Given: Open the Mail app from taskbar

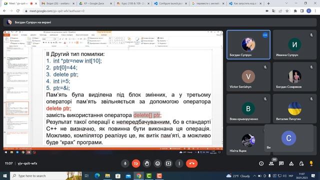Looking at the screenshot, I should click(x=128, y=175).
